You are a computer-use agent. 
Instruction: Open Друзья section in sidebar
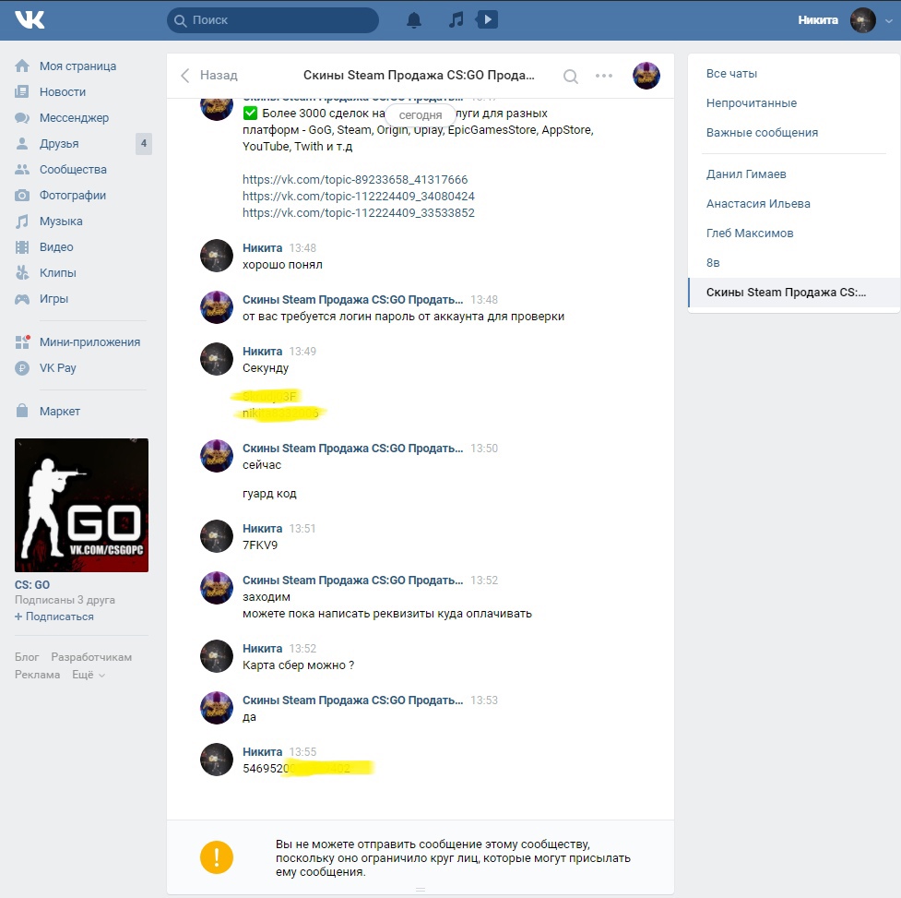[x=59, y=144]
